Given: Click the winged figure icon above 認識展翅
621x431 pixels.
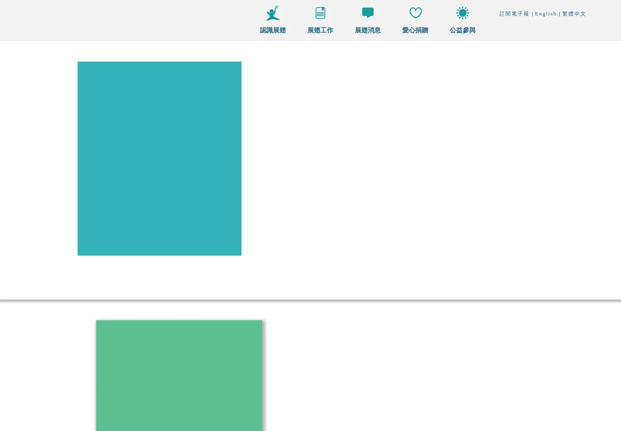Looking at the screenshot, I should pos(273,13).
